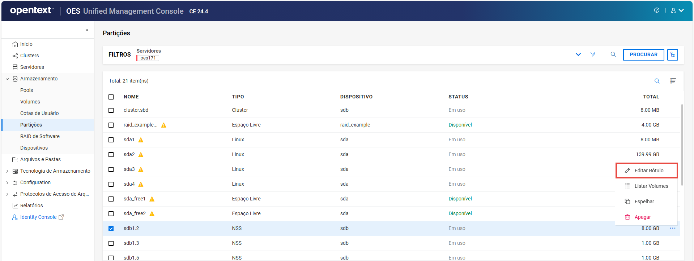Click the table search magnifier icon
The image size is (694, 261).
pos(657,81)
